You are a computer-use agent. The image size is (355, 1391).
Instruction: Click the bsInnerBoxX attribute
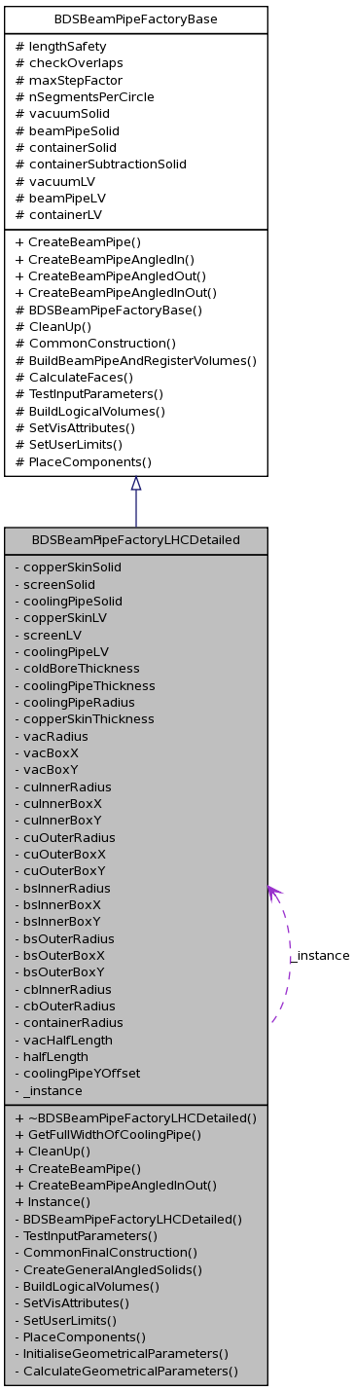[62, 904]
